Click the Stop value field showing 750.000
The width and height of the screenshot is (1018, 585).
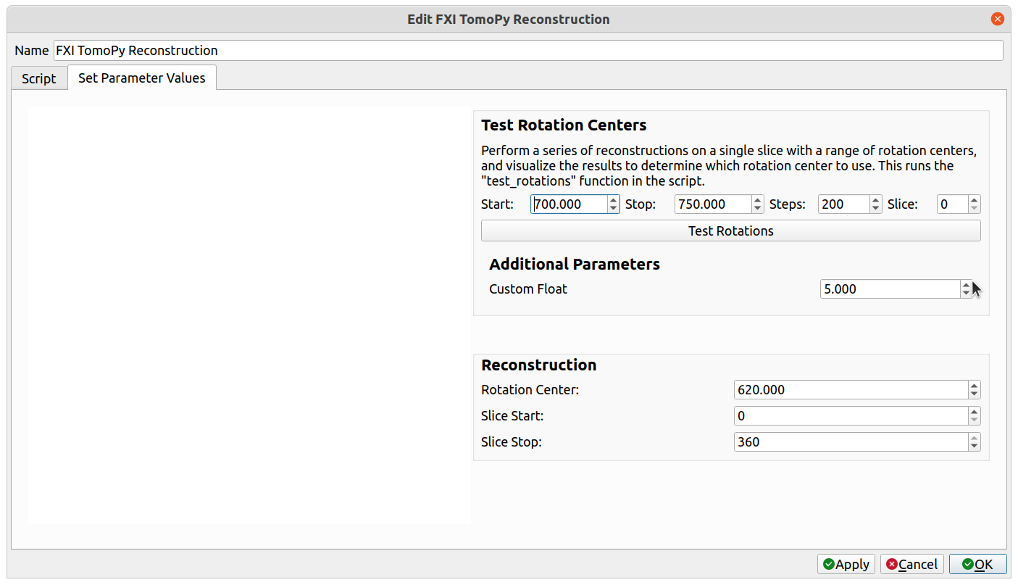coord(713,204)
